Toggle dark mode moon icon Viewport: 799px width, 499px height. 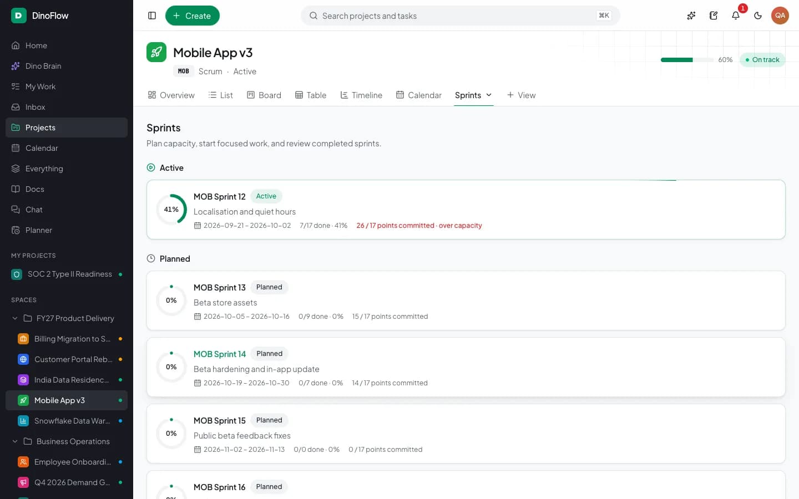pyautogui.click(x=758, y=16)
